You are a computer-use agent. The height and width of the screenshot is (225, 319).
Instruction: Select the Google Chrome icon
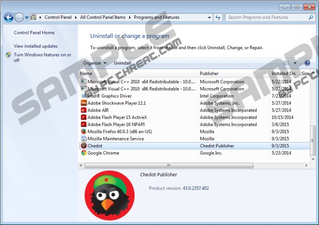84,153
